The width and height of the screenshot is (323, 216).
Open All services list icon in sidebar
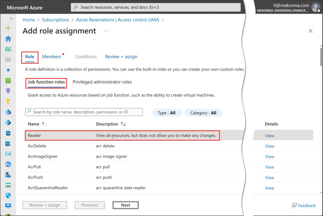click(x=8, y=59)
